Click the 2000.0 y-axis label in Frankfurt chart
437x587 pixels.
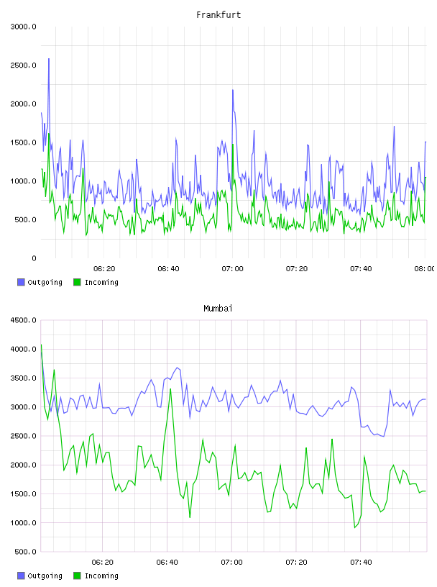click(24, 104)
